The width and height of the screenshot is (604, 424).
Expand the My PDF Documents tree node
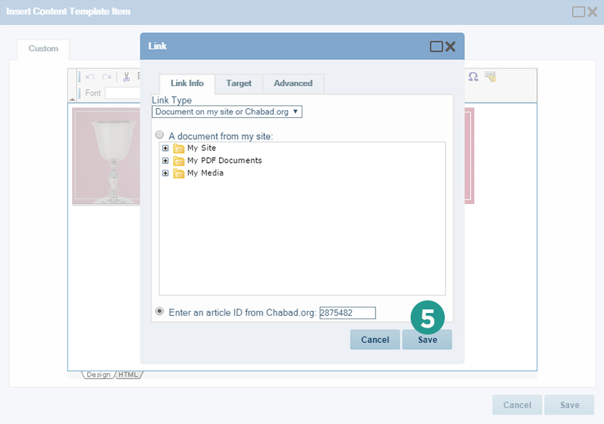point(165,161)
